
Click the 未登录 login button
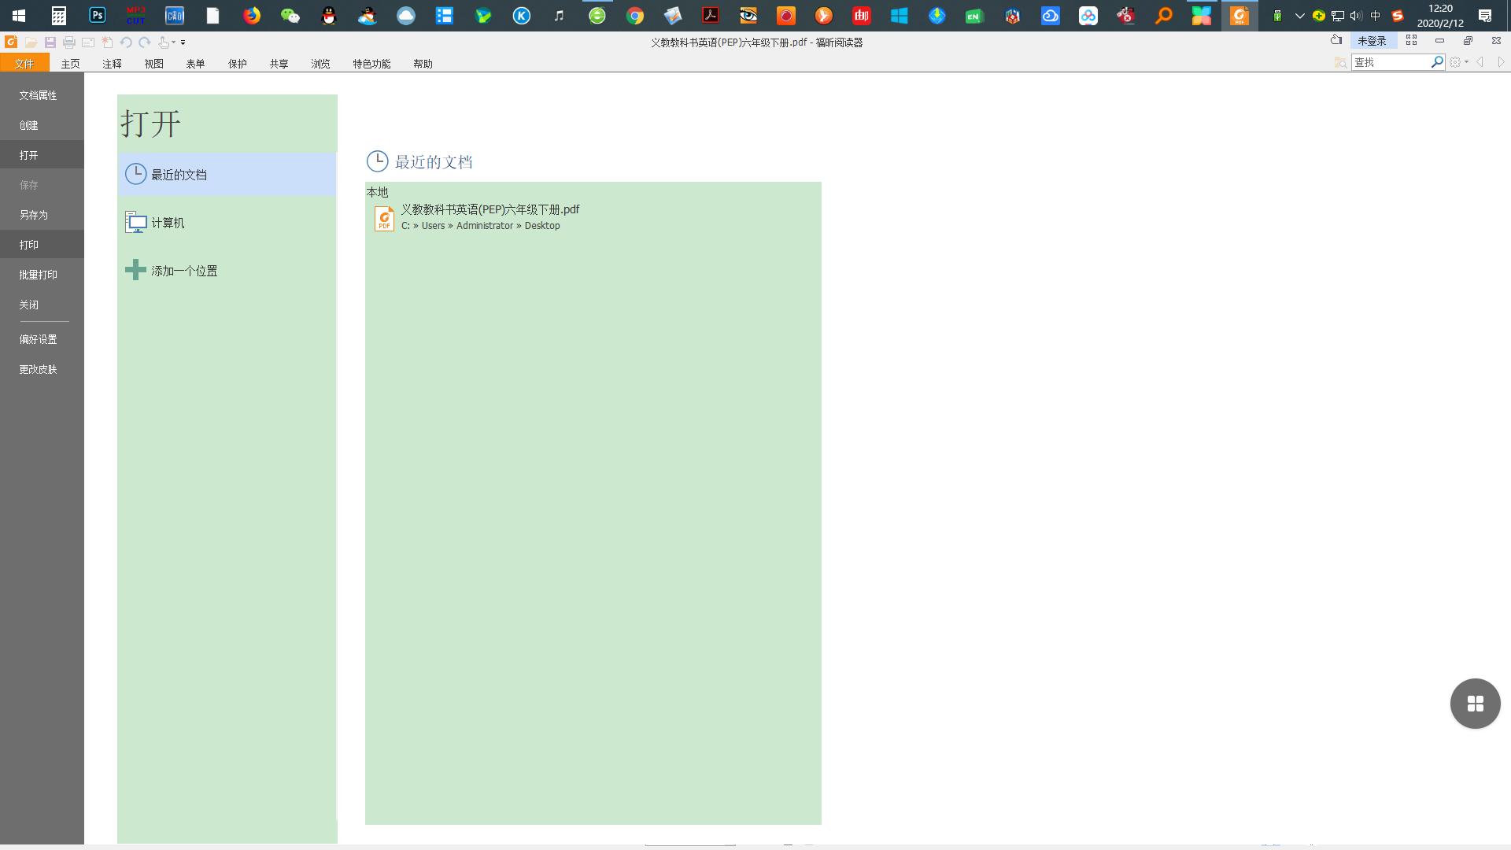(x=1372, y=41)
